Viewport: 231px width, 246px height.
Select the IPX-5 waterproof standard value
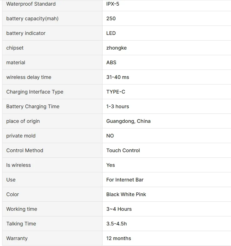coord(113,4)
